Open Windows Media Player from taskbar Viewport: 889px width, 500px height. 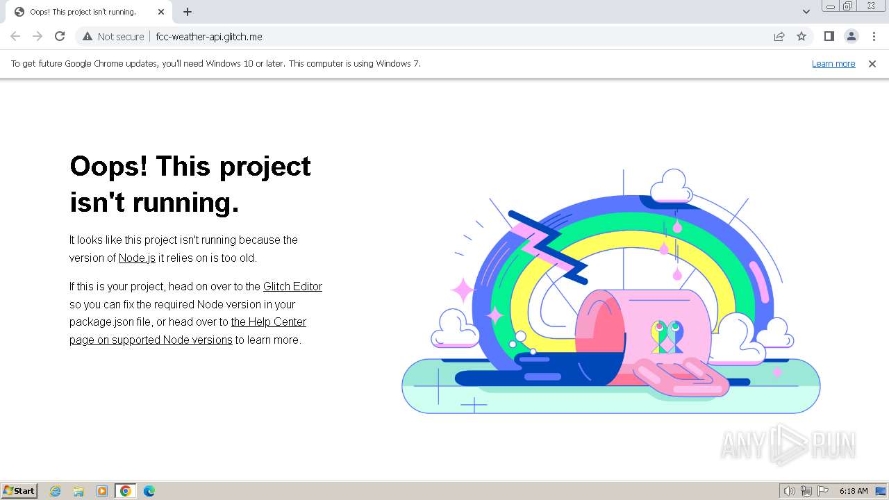point(102,491)
